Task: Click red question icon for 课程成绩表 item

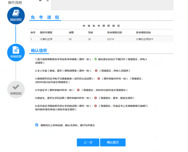Action: coord(96,71)
